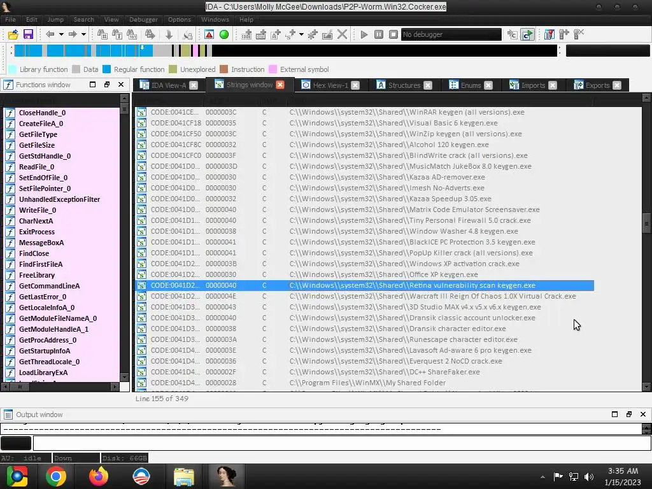Select the DC++ ShareFaker.exe string row
Screen dimensions: 652x489
365,372
